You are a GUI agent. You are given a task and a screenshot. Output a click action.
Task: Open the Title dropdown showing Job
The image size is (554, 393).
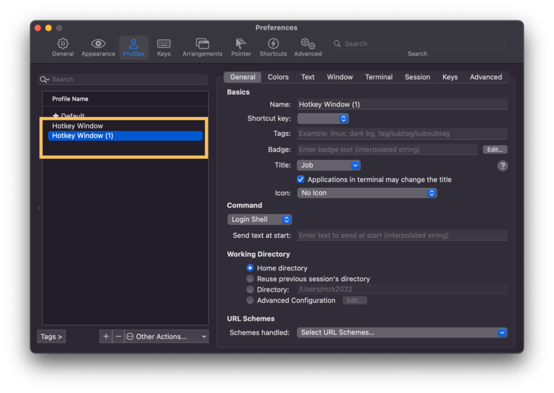328,165
